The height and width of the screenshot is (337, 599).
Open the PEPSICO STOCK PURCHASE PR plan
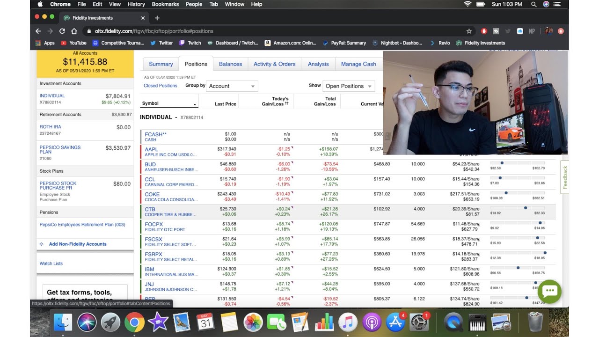click(x=58, y=185)
